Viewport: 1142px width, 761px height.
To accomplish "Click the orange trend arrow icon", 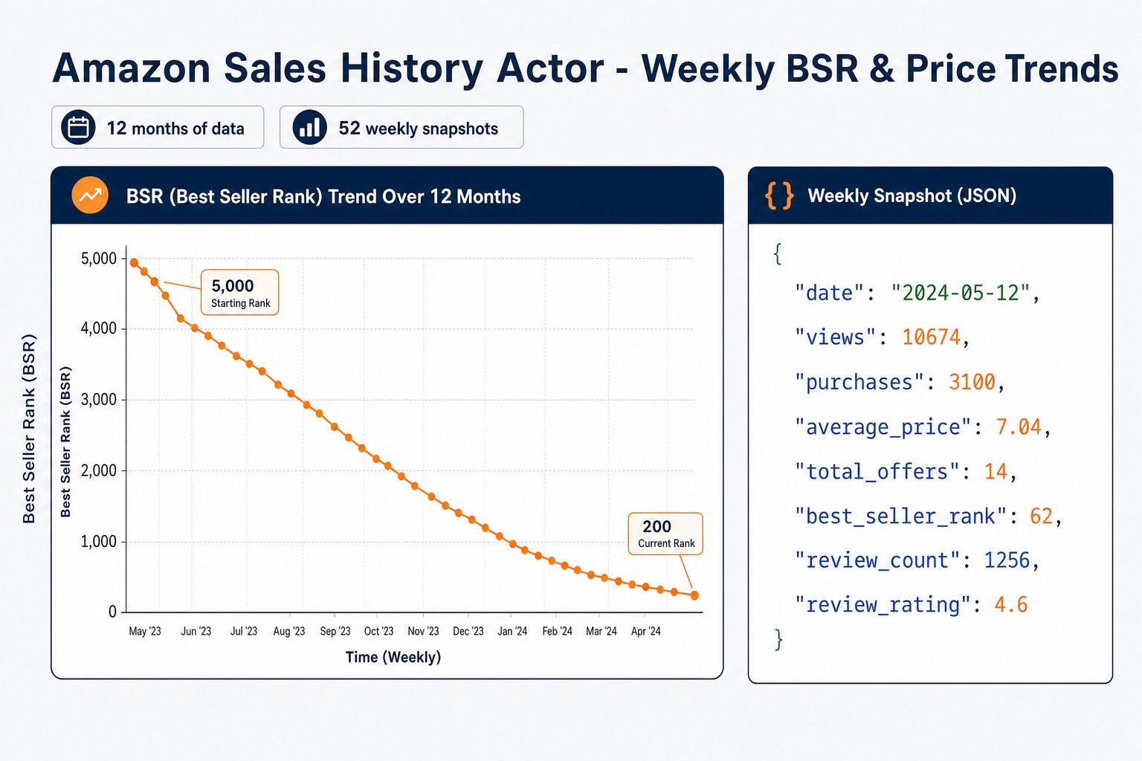I will point(90,195).
